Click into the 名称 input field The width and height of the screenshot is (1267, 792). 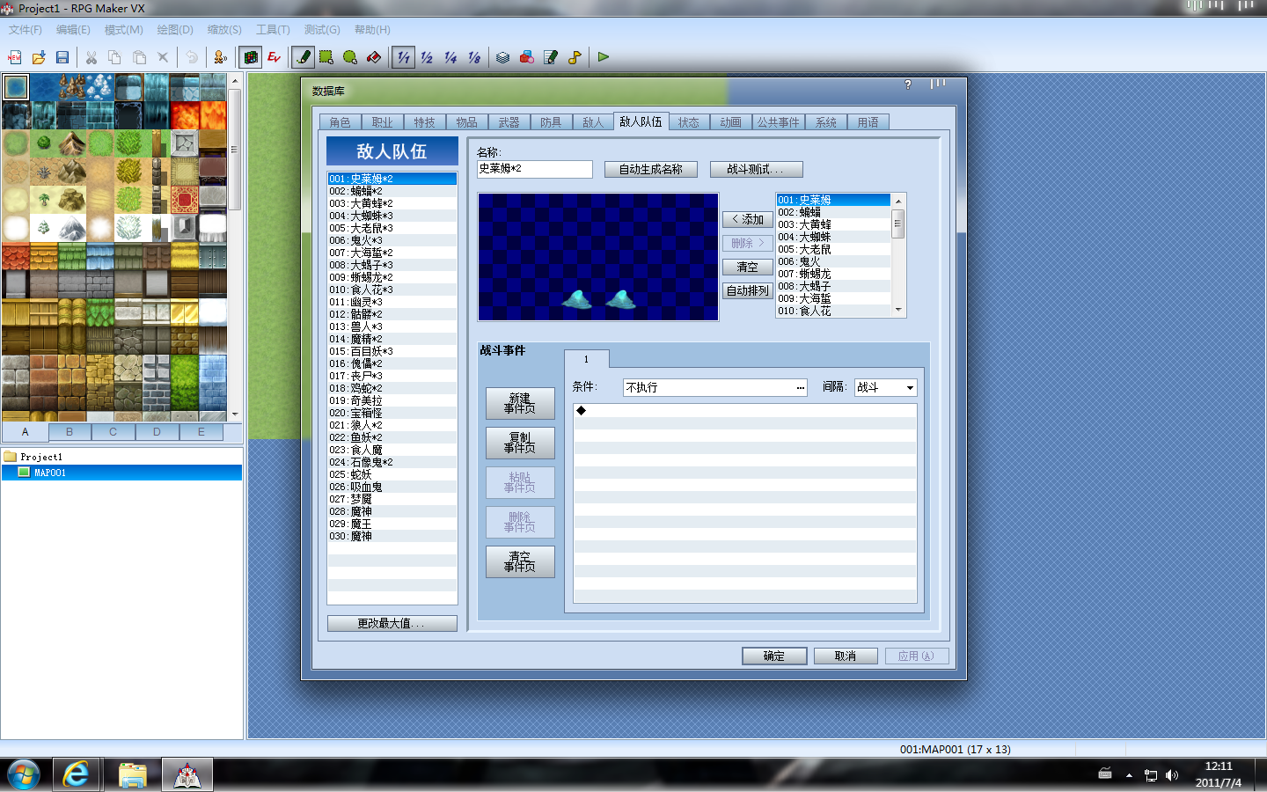(534, 169)
